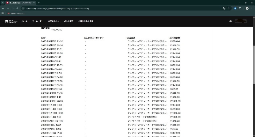Expand the Riot Games logo dropdown arrow
Image resolution: width=255 pixels, height=137 pixels.
(17, 21)
